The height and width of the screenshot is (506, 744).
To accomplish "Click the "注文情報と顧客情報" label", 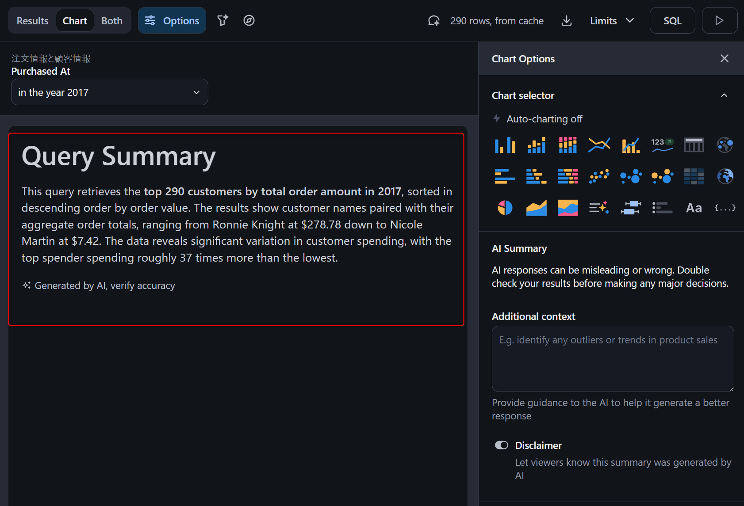I will 51,58.
